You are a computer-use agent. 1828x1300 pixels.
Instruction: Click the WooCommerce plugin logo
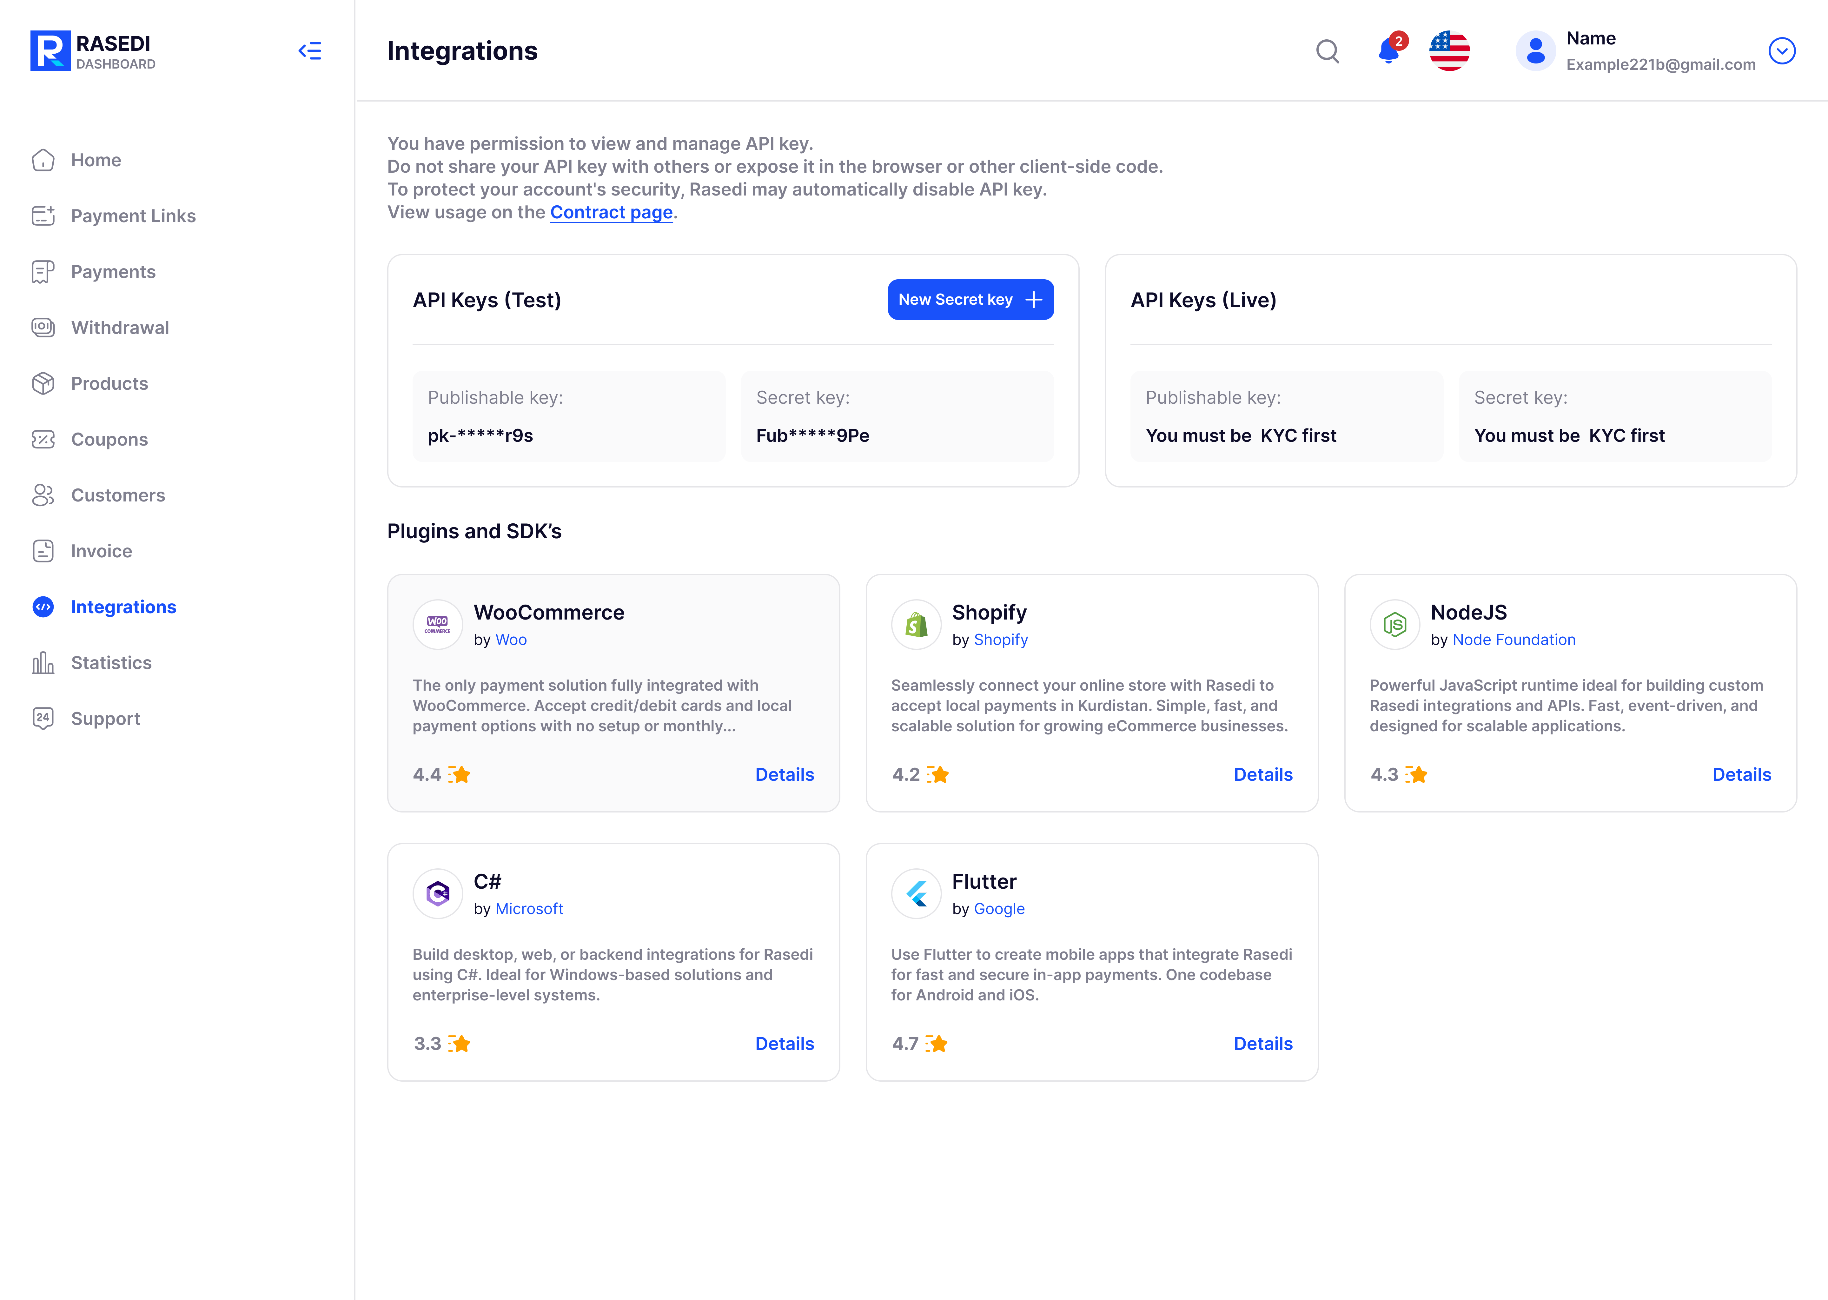(438, 624)
